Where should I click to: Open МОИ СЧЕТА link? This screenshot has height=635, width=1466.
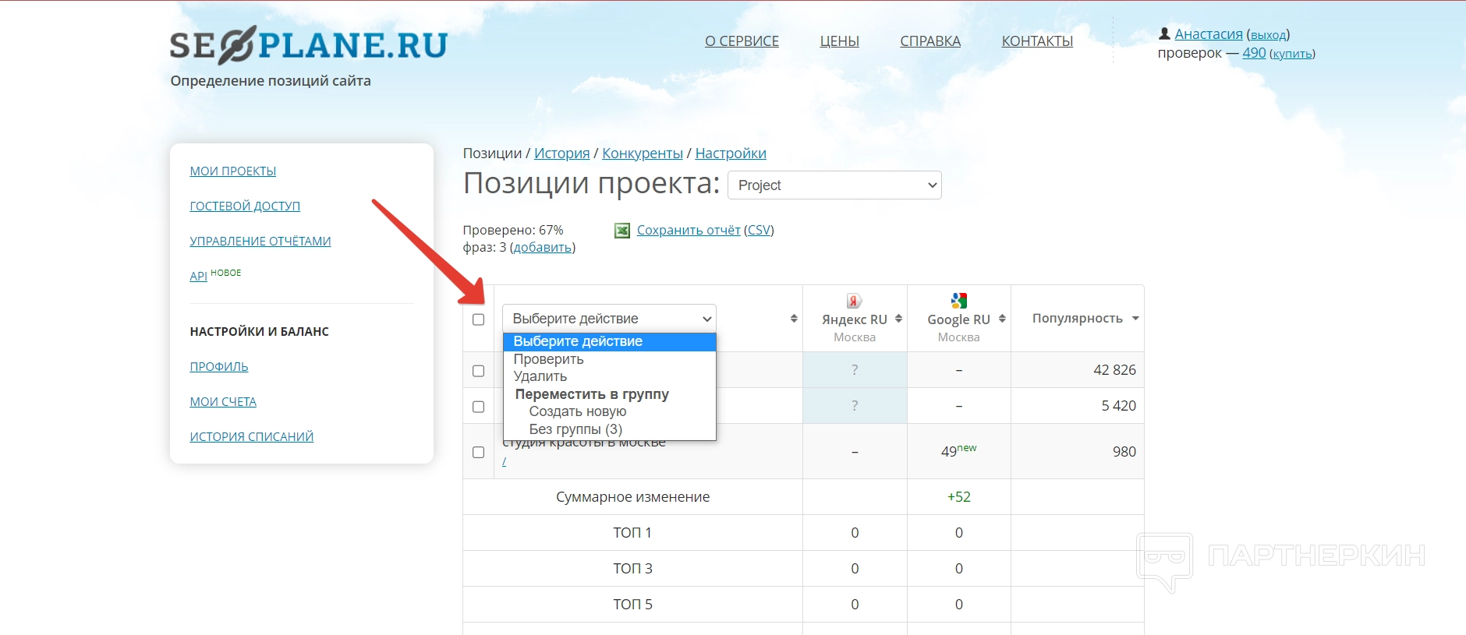pyautogui.click(x=223, y=402)
